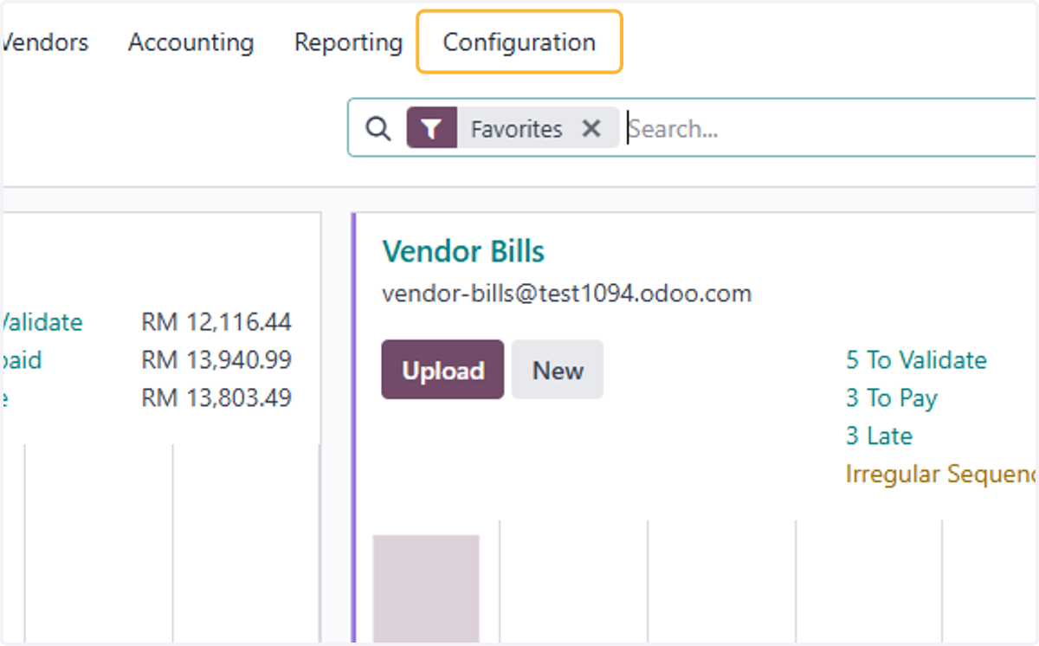1039x646 pixels.
Task: Open the 5 To Validate link
Action: click(916, 359)
